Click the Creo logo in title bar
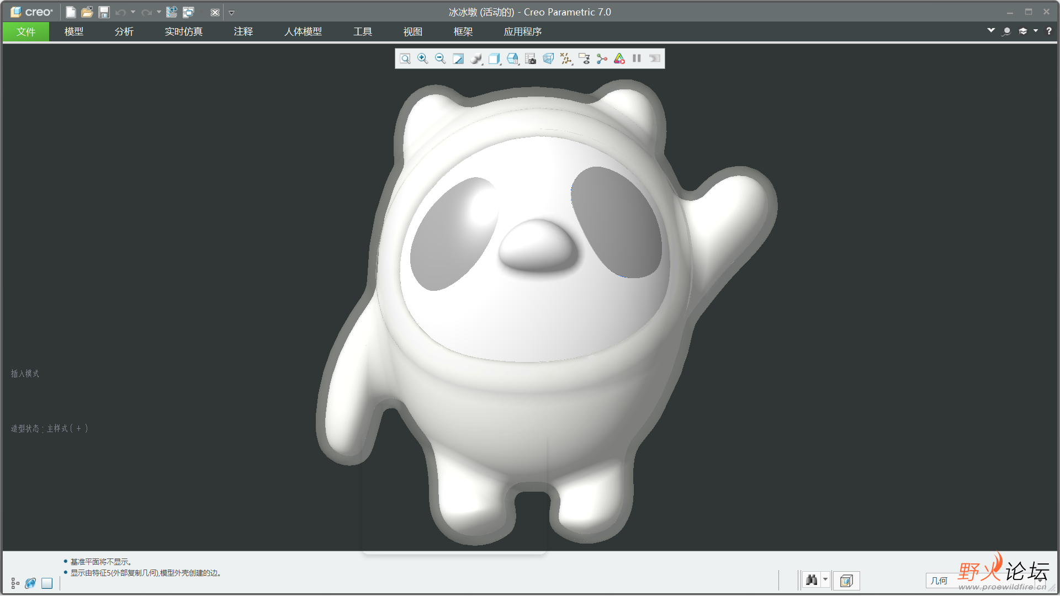 point(31,12)
